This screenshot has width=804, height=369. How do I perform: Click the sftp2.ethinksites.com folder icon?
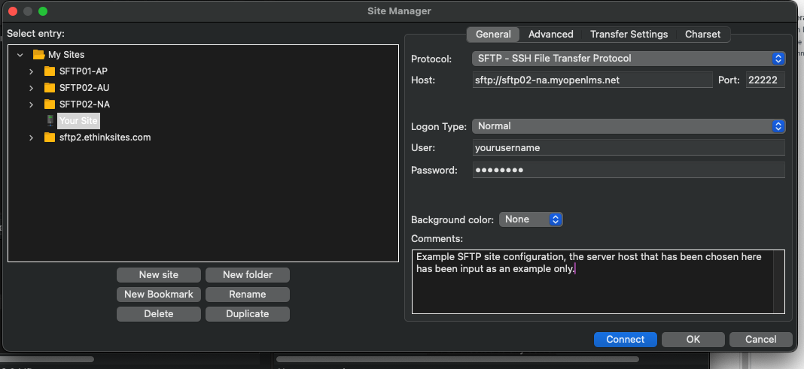pyautogui.click(x=50, y=138)
